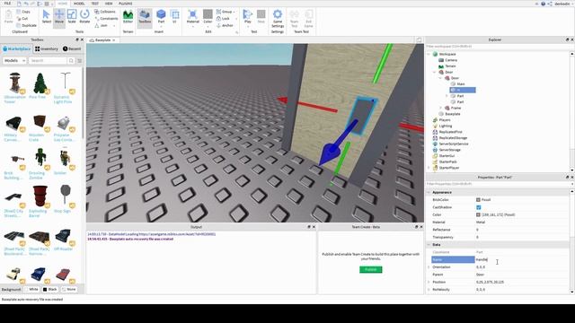Image resolution: width=575 pixels, height=323 pixels.
Task: Switch to the VIEW ribbon tab
Action: click(109, 4)
